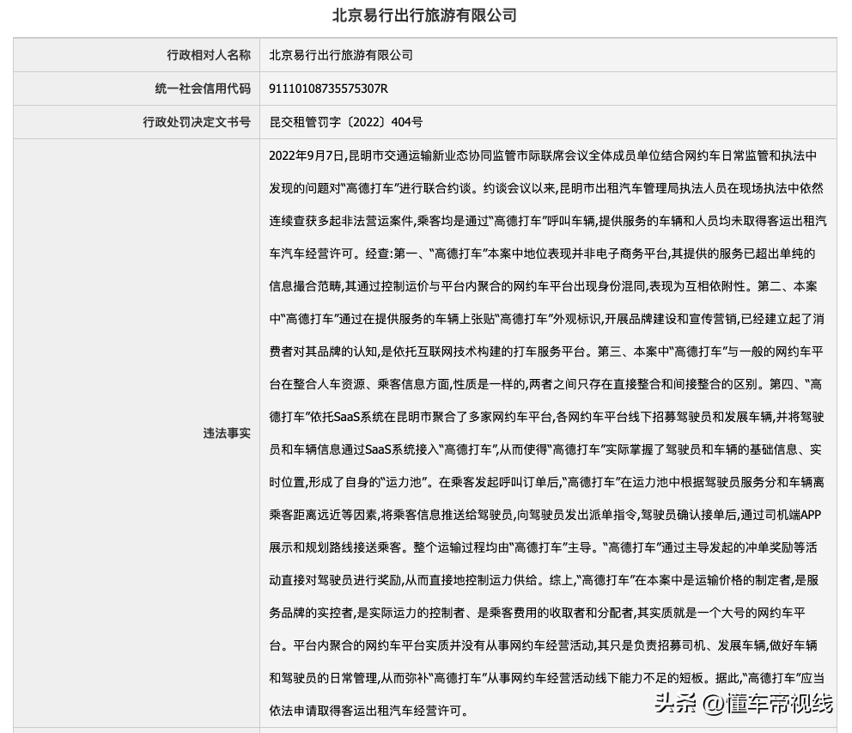Click the line starting 务品牌的实控者
Screen dimensions: 852x733
(537, 613)
